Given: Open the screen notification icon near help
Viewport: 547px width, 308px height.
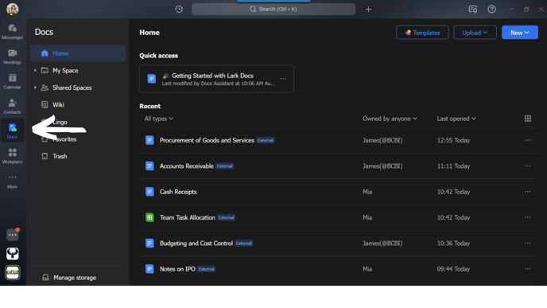Looking at the screenshot, I should (x=473, y=10).
